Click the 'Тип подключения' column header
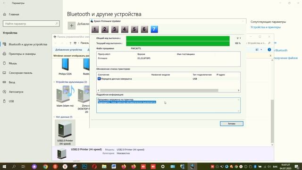Screen dimensions: 302x170 [202, 75]
